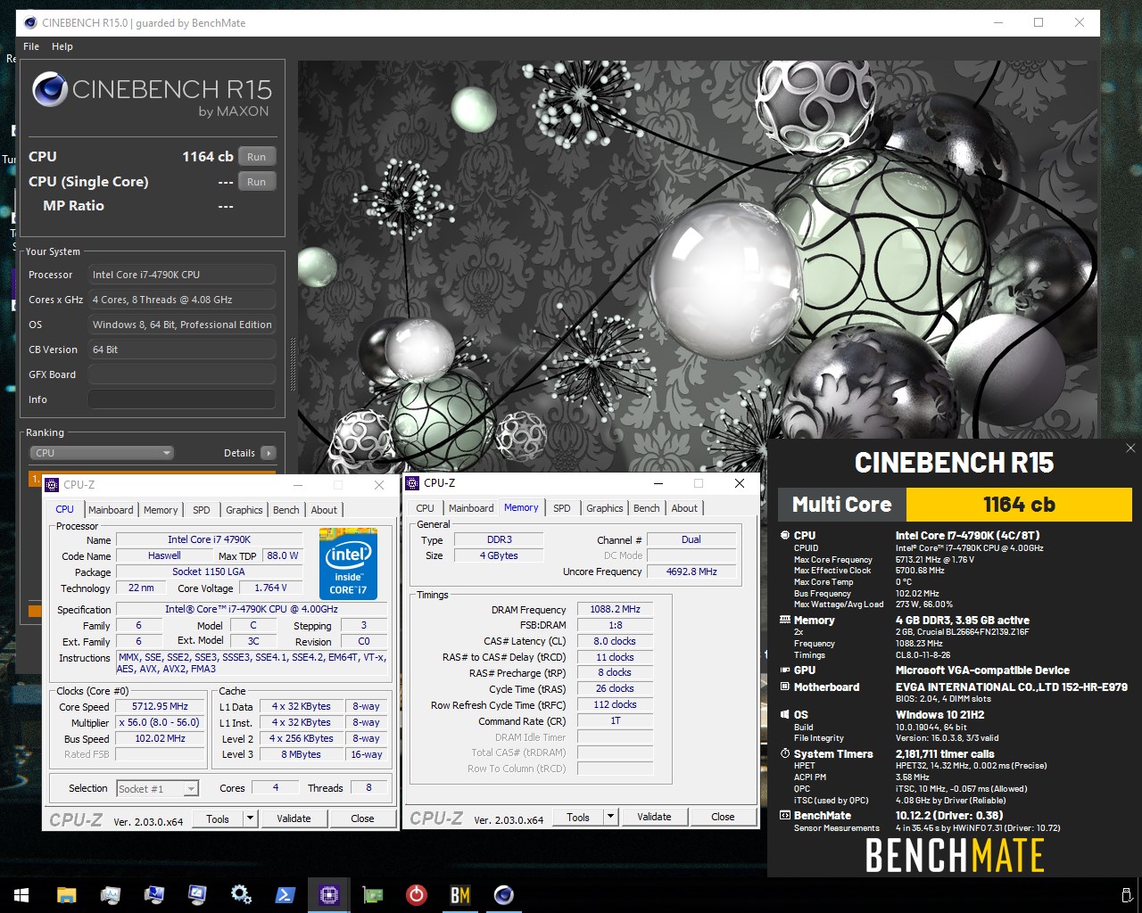Open the Cinebench Help menu
Screen dimensions: 1142x913
(62, 46)
